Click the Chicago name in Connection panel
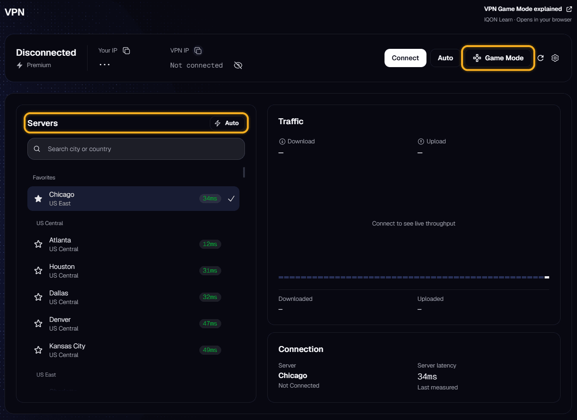 (x=293, y=376)
